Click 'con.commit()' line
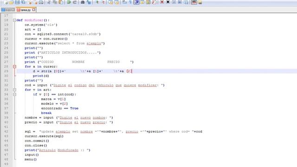This screenshot has height=167, width=297. 37,141
